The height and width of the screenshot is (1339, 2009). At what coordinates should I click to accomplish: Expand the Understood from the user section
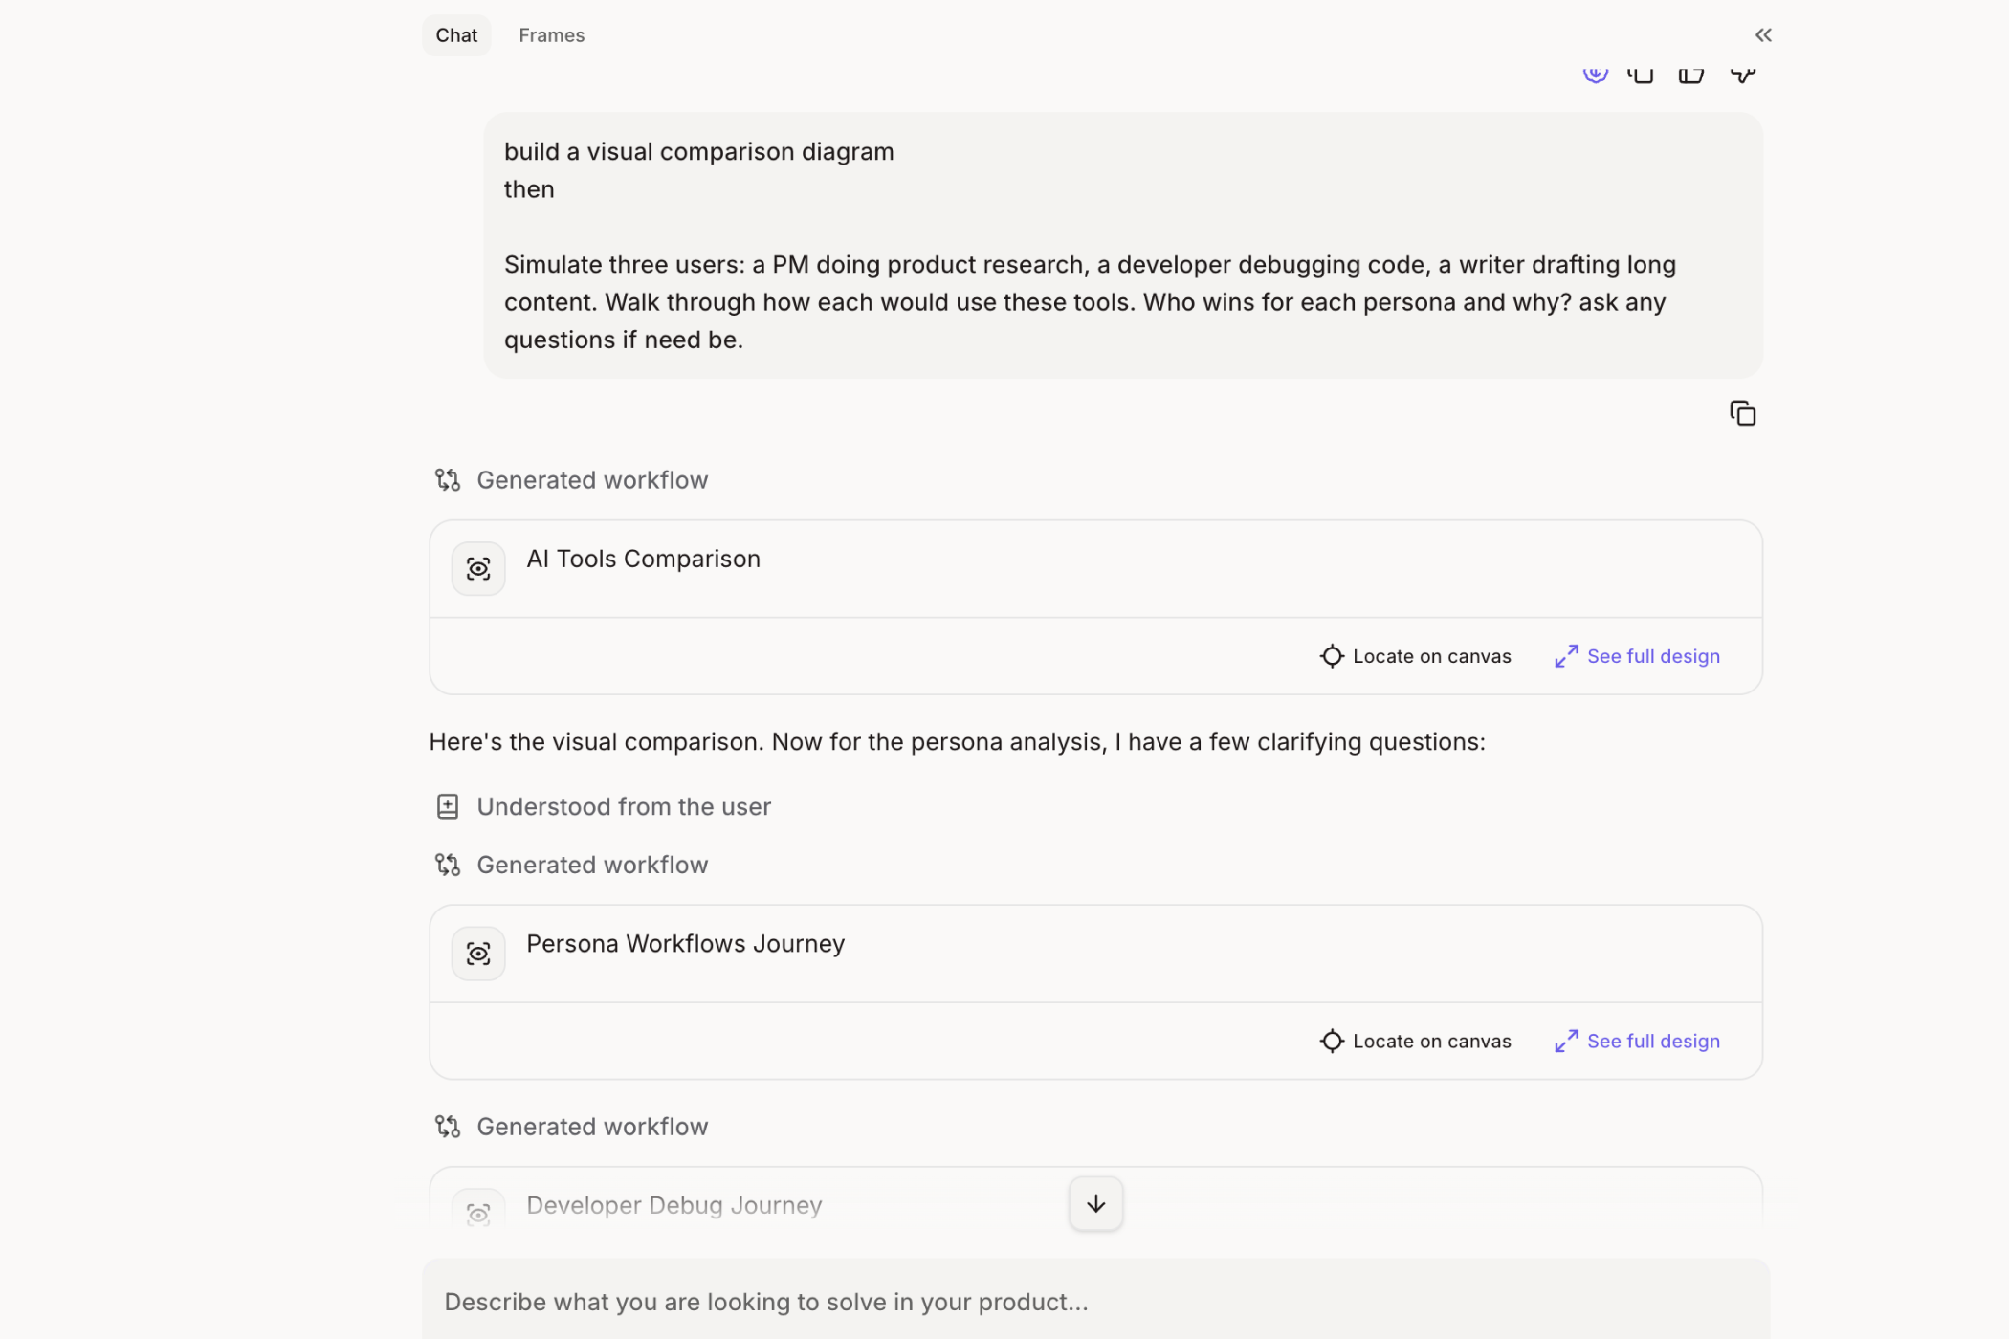pyautogui.click(x=623, y=807)
